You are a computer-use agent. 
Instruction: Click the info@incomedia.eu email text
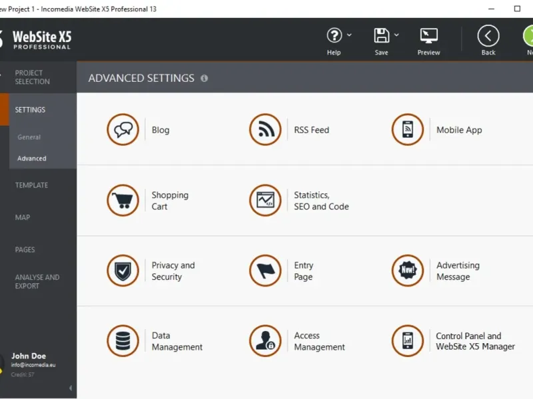pyautogui.click(x=33, y=365)
